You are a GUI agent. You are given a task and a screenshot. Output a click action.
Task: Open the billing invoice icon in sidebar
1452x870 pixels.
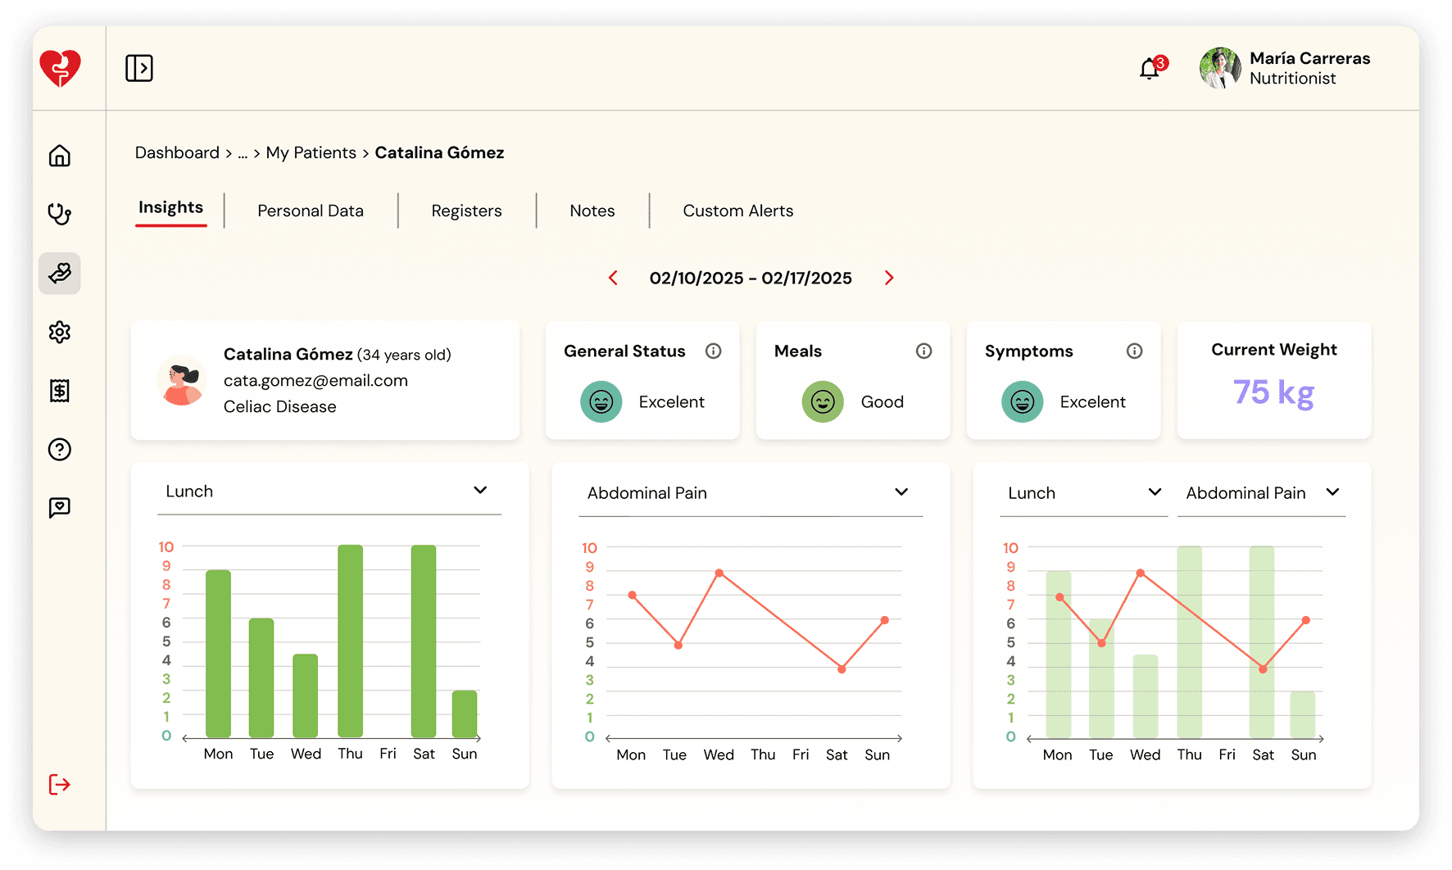coord(60,391)
